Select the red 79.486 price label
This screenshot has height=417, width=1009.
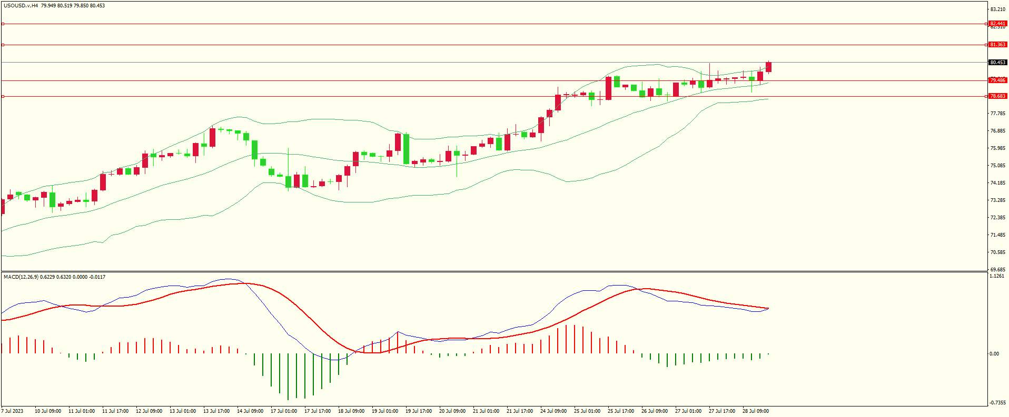point(997,80)
